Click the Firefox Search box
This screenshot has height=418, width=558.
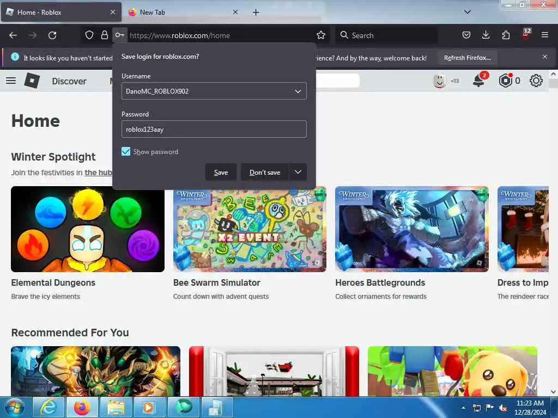coord(386,35)
